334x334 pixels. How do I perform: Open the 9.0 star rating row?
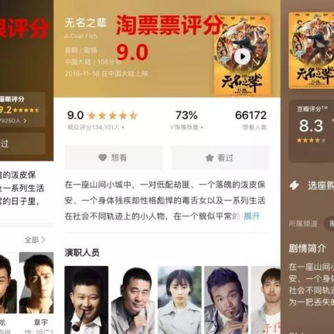[x=102, y=116]
